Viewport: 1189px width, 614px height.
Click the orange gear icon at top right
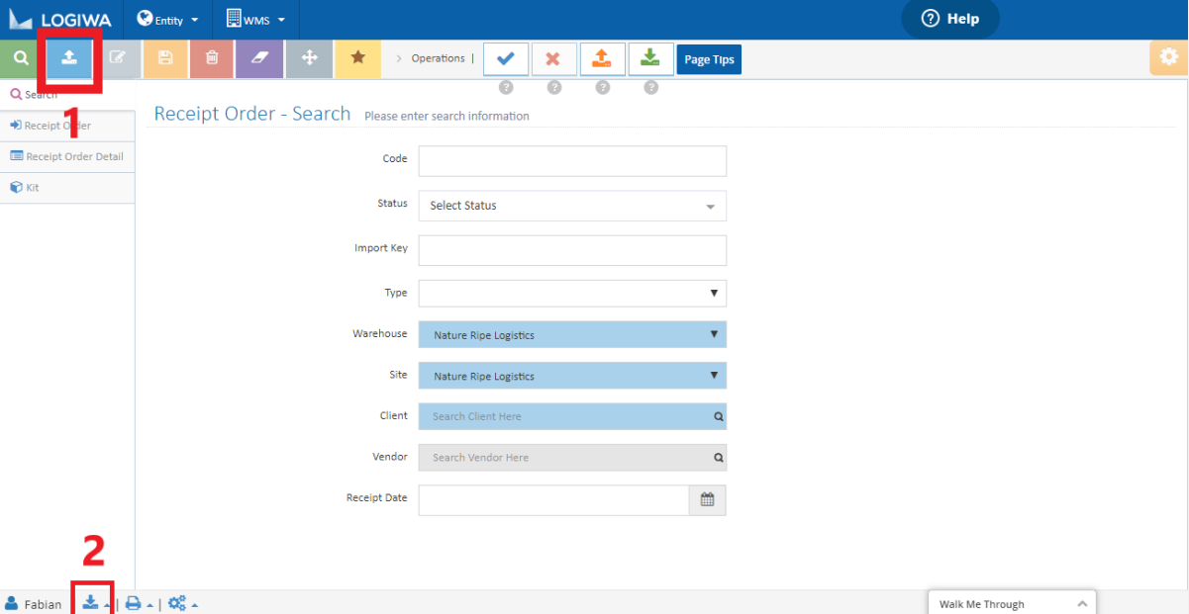pyautogui.click(x=1169, y=58)
